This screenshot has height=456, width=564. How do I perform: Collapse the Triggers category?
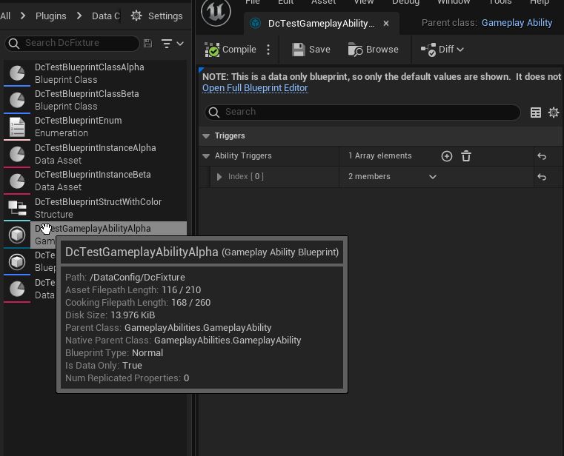coord(206,136)
